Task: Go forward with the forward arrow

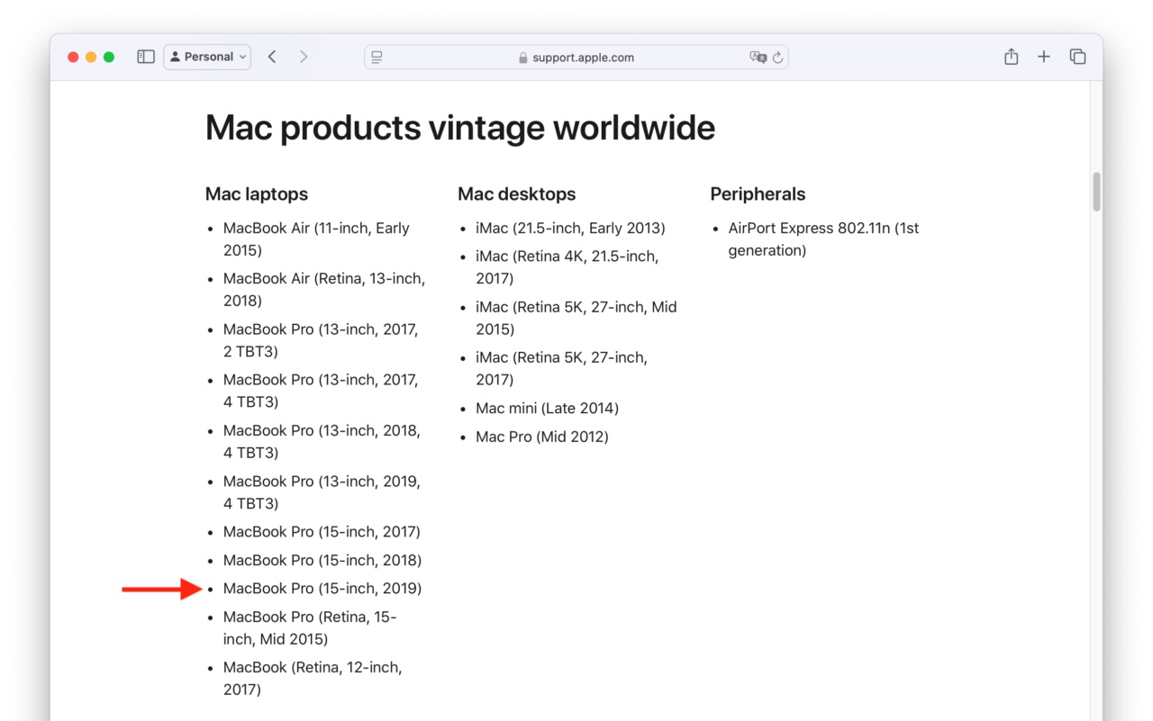Action: [304, 57]
